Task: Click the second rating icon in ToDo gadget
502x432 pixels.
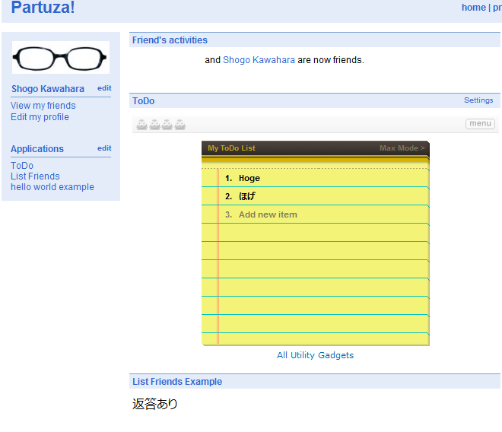Action: (x=154, y=125)
